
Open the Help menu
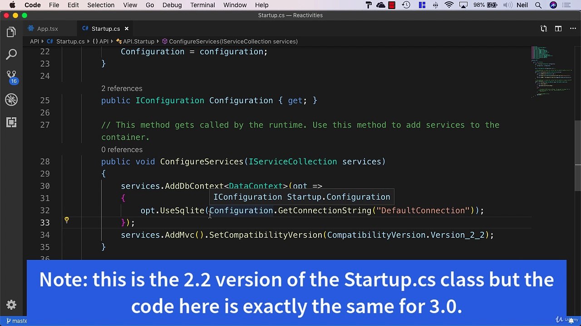(x=261, y=5)
